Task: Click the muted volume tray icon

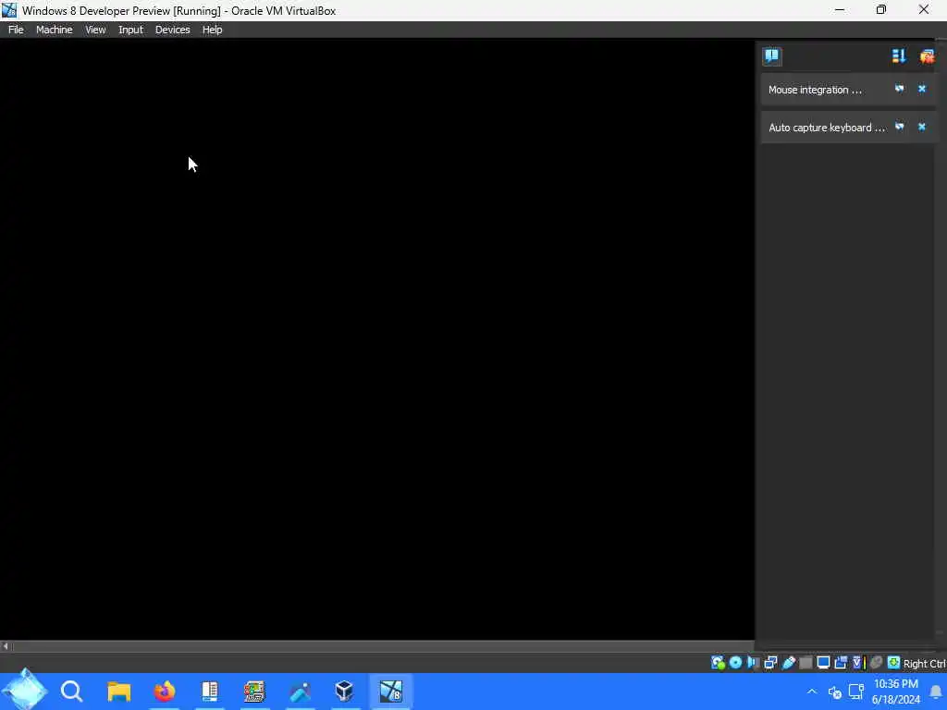Action: coord(835,692)
